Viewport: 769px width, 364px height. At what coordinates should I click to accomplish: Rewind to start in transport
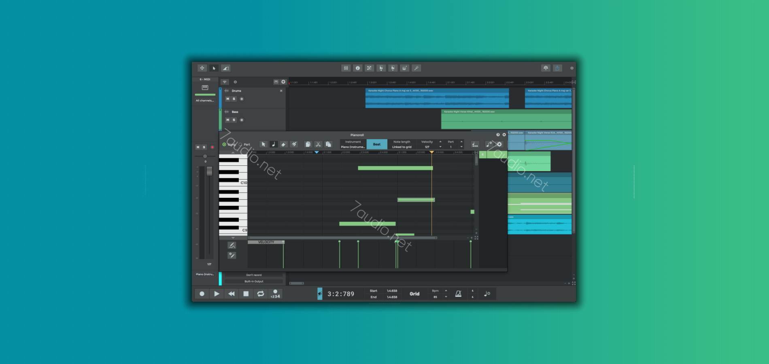point(231,294)
